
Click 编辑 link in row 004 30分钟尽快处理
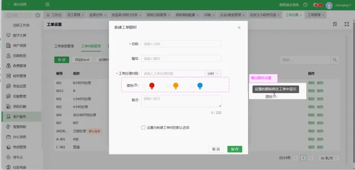tap(311, 115)
